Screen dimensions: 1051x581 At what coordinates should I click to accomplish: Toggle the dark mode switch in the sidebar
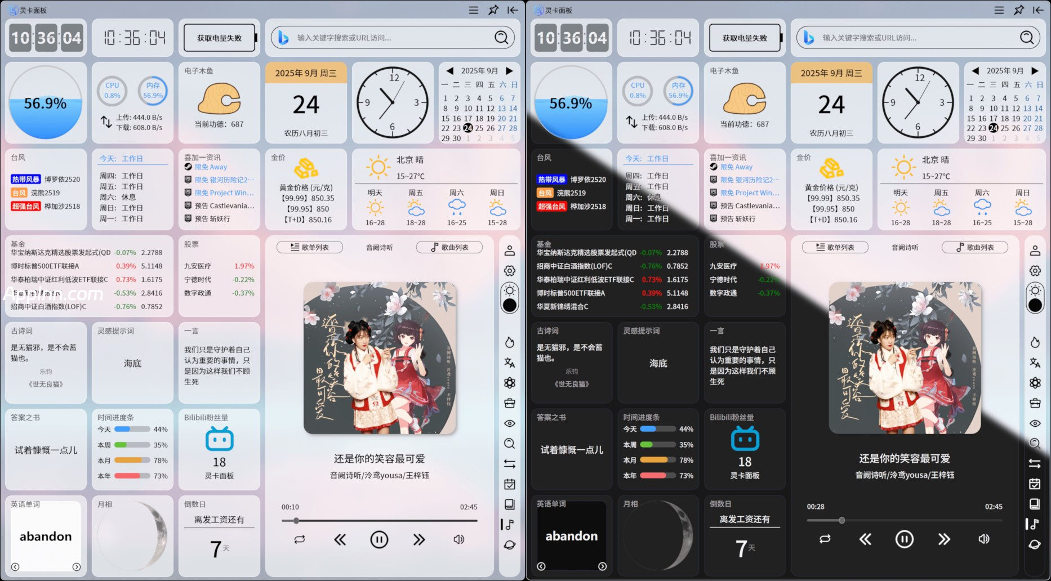coord(510,305)
